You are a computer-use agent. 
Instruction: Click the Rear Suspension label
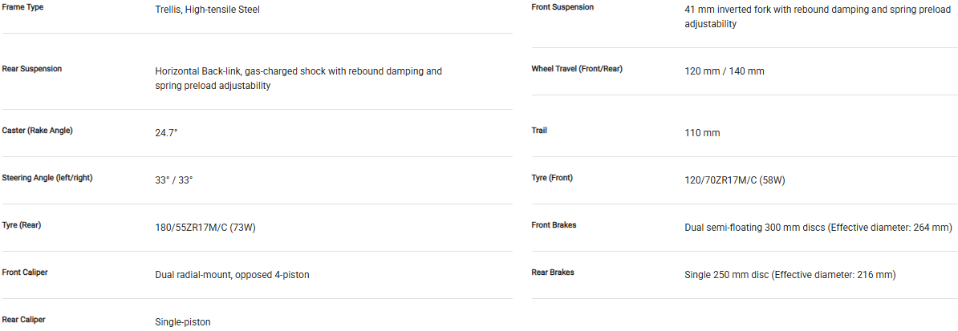tap(32, 69)
